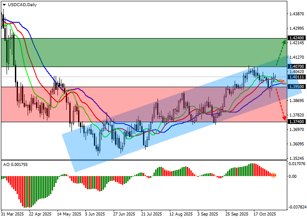Click the 1.42995 price axis value
The width and height of the screenshot is (307, 219).
point(297,28)
